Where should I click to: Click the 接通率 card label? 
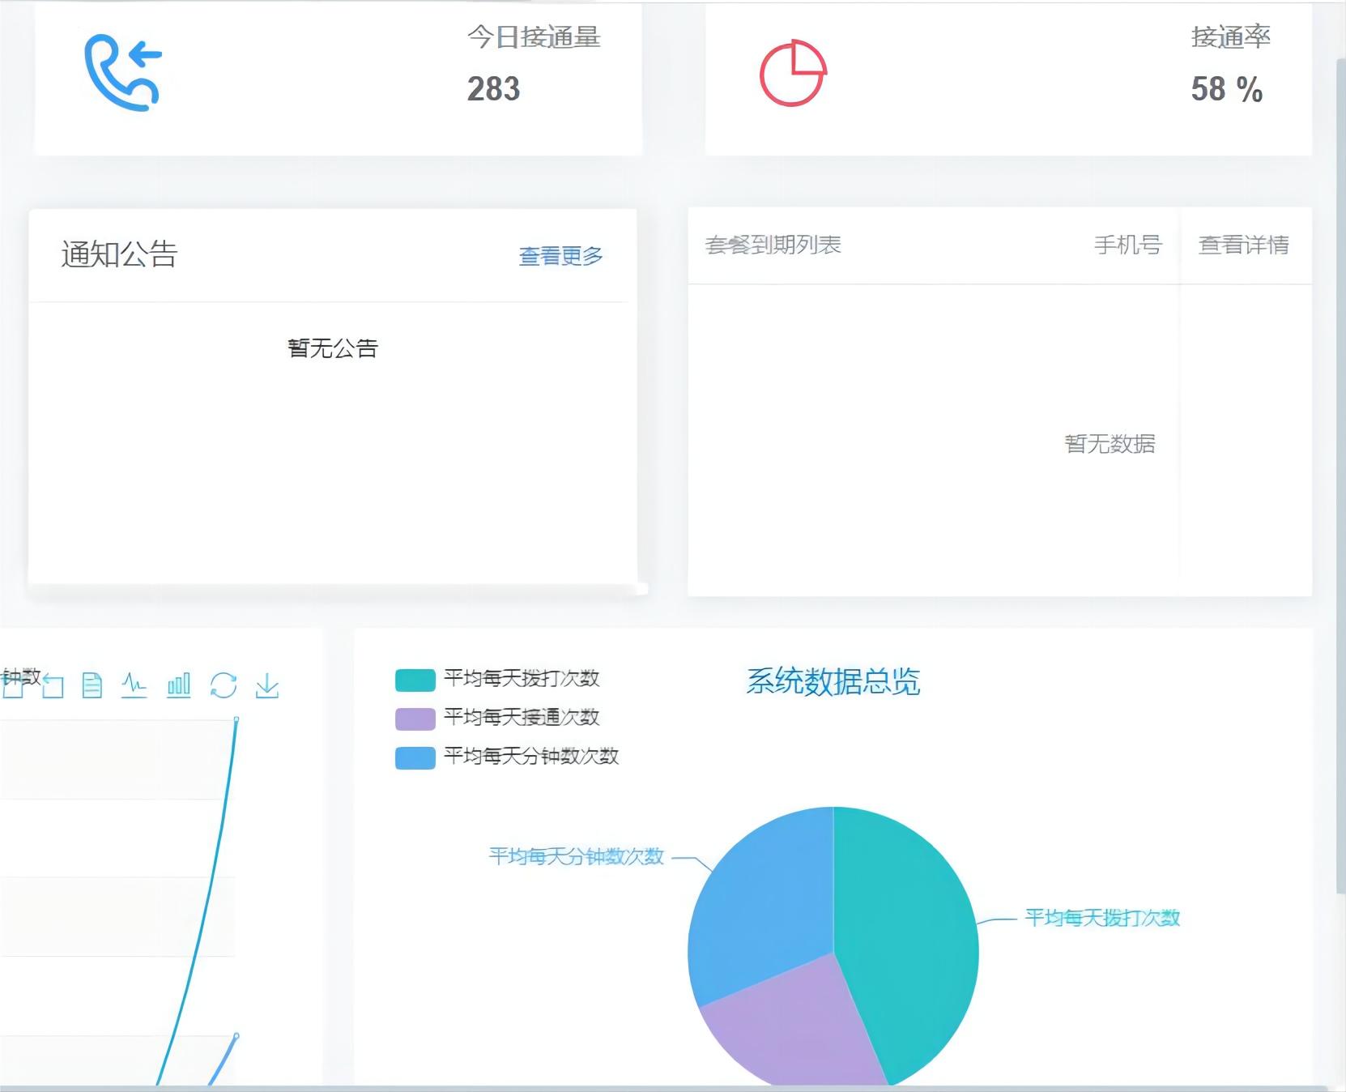pos(1231,37)
